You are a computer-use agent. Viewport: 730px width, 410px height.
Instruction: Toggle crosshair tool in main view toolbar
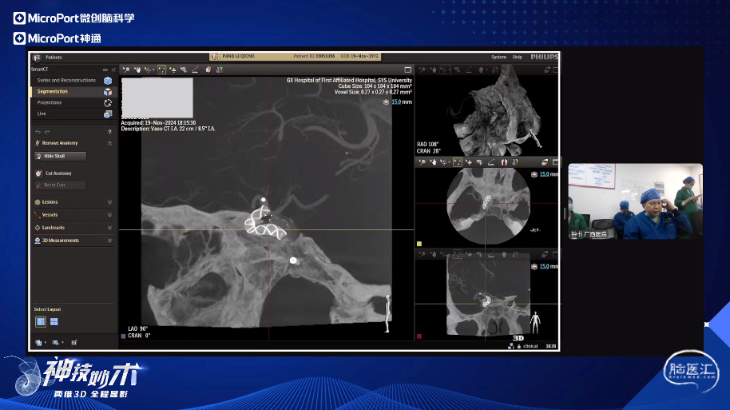[x=161, y=70]
